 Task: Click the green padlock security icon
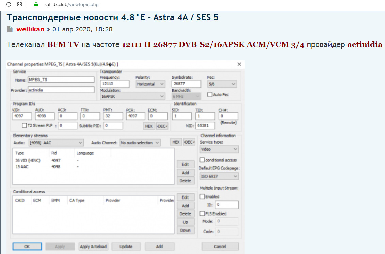[36, 4]
